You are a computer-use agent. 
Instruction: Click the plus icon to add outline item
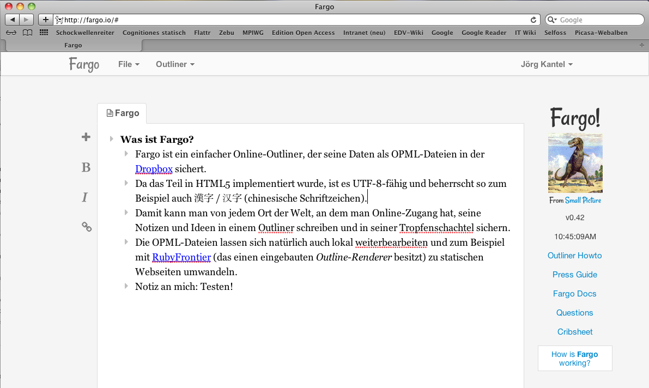[x=86, y=137]
